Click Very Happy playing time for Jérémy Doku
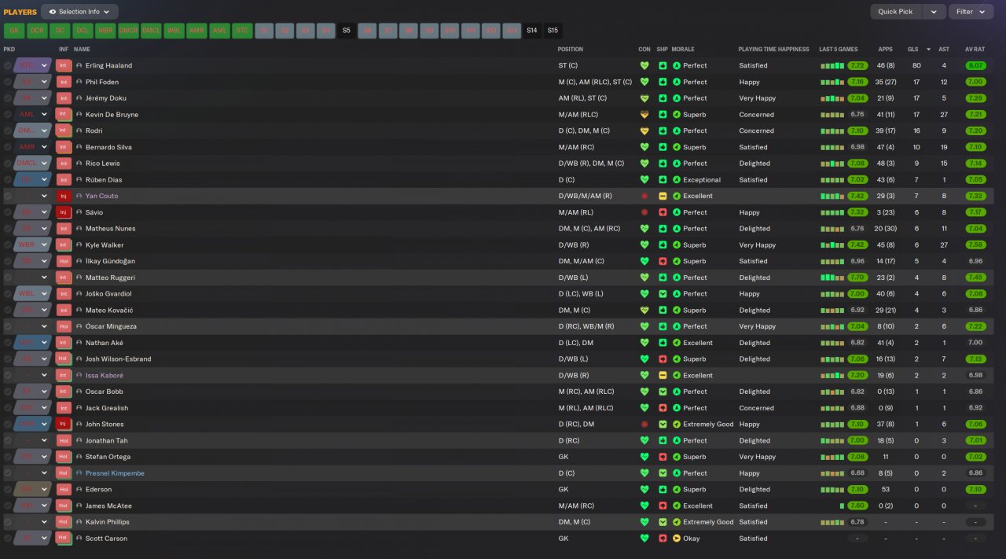Viewport: 1006px width, 559px height. point(758,98)
